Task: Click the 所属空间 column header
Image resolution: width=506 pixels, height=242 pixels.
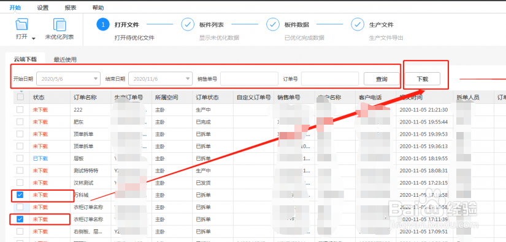Action: [166, 97]
